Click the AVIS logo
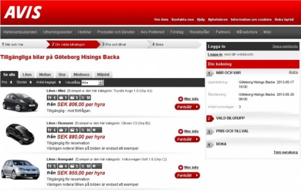 click(x=23, y=12)
